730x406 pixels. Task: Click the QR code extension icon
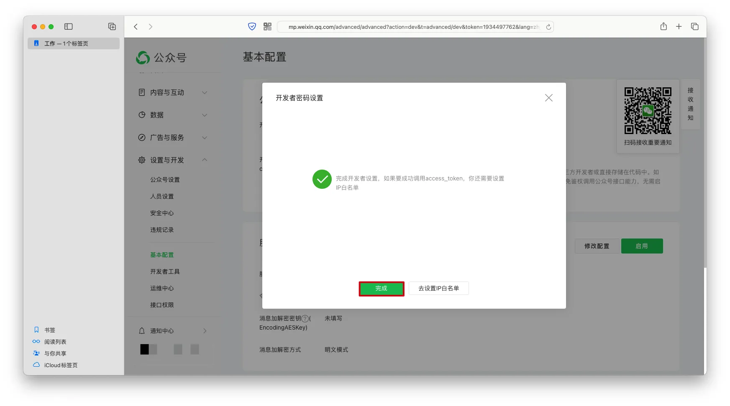pos(267,27)
